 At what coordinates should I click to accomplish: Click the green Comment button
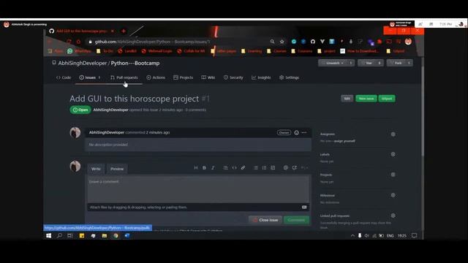point(296,220)
